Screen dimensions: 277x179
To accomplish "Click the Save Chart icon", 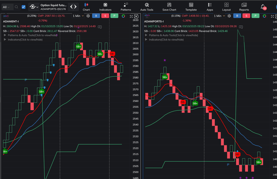I will [169, 7].
